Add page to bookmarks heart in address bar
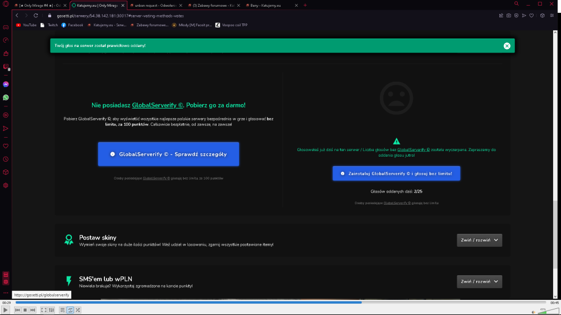Viewport: 561px width, 315px height. coord(532,15)
